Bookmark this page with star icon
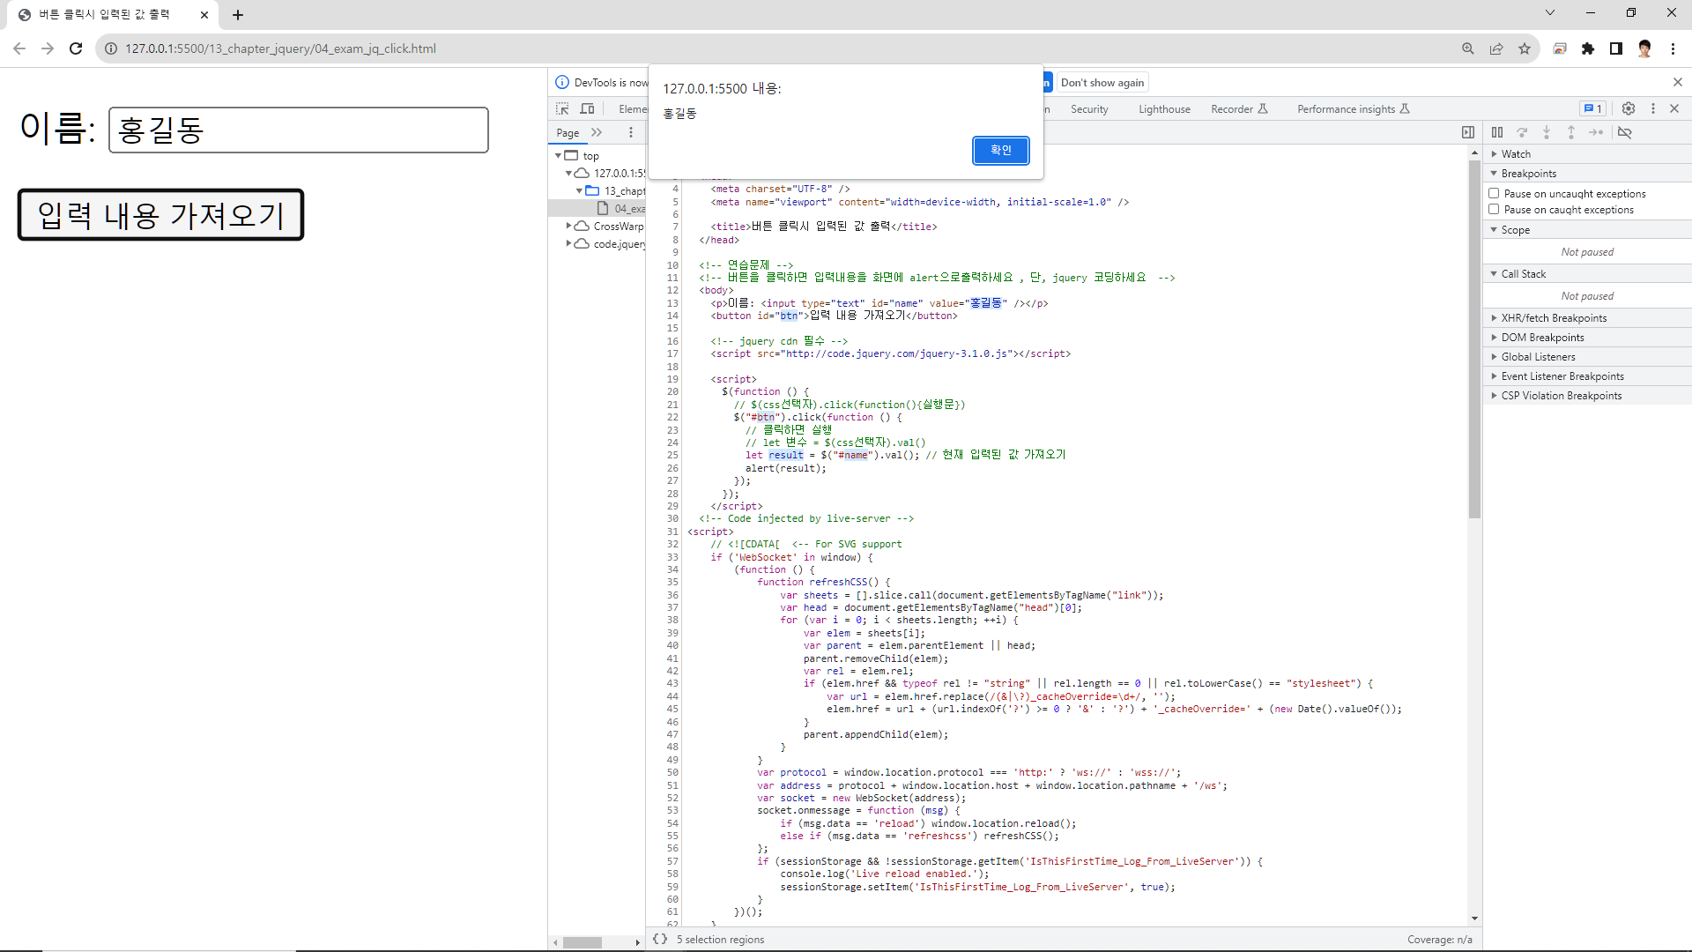 (1525, 48)
